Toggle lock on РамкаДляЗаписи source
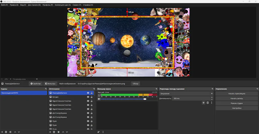Viewport: 259px width, 134px height. coord(92,93)
